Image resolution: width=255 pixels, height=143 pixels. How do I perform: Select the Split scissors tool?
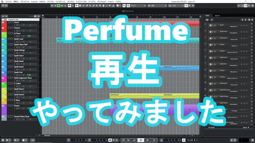[90, 6]
